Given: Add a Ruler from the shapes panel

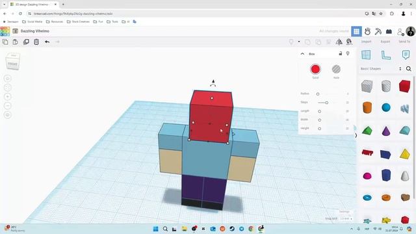Looking at the screenshot, I should pyautogui.click(x=385, y=55).
